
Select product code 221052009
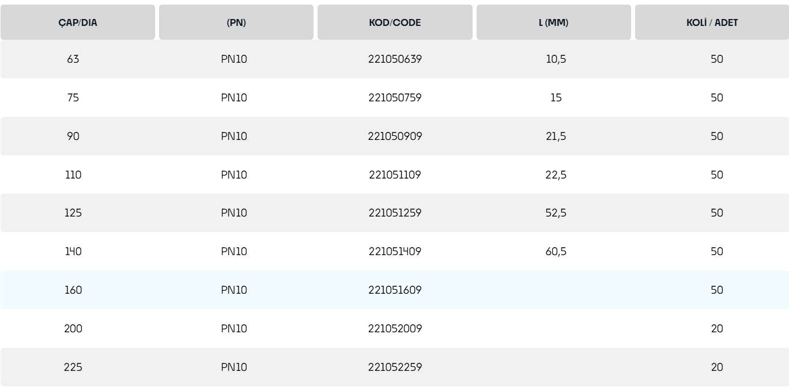[395, 329]
